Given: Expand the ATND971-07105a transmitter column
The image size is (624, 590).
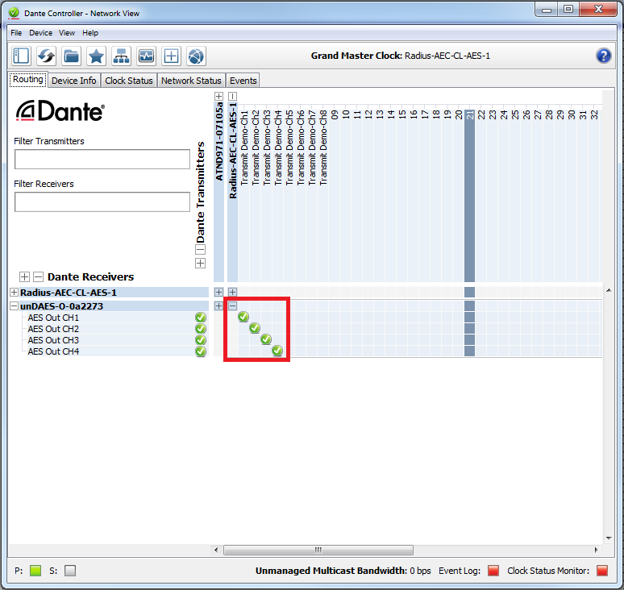Looking at the screenshot, I should (x=218, y=96).
